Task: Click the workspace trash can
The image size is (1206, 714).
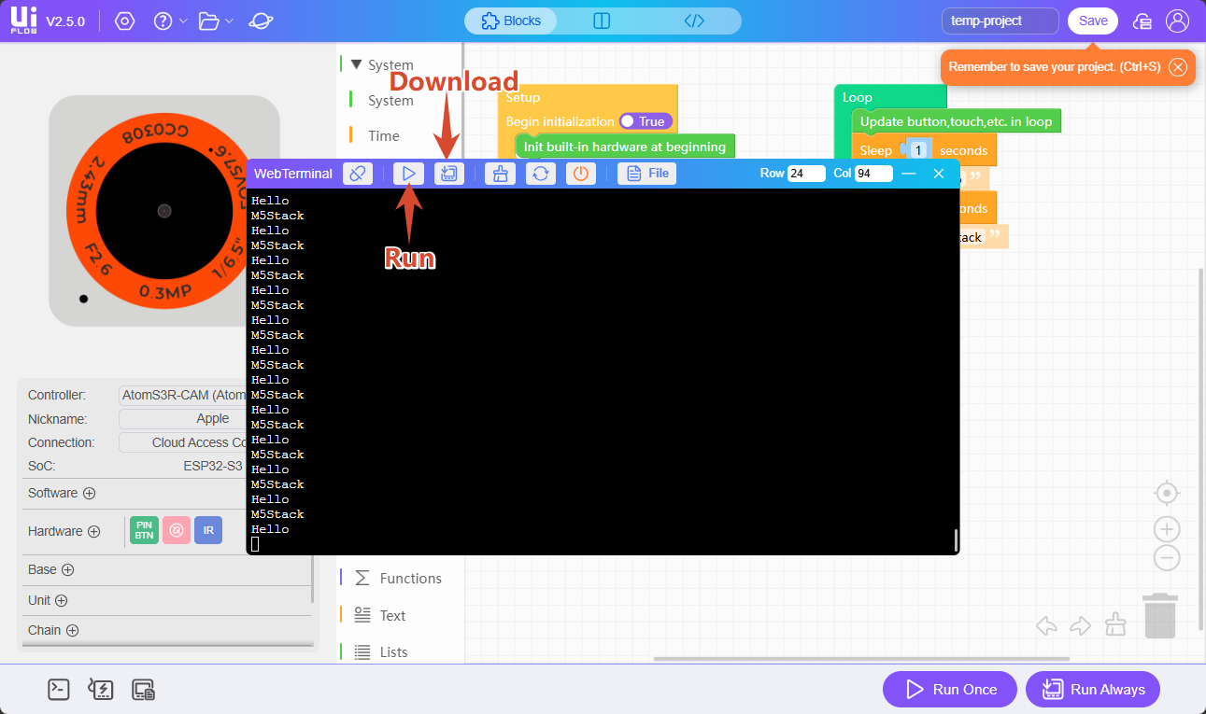Action: [x=1160, y=616]
